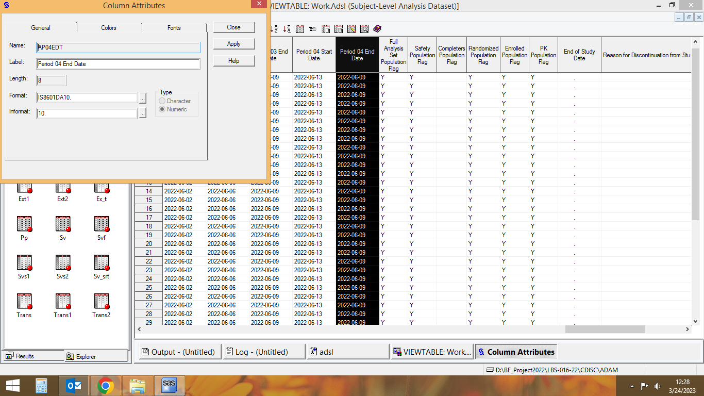Switch to Form View toolbar icon
The width and height of the screenshot is (704, 396).
pyautogui.click(x=313, y=29)
